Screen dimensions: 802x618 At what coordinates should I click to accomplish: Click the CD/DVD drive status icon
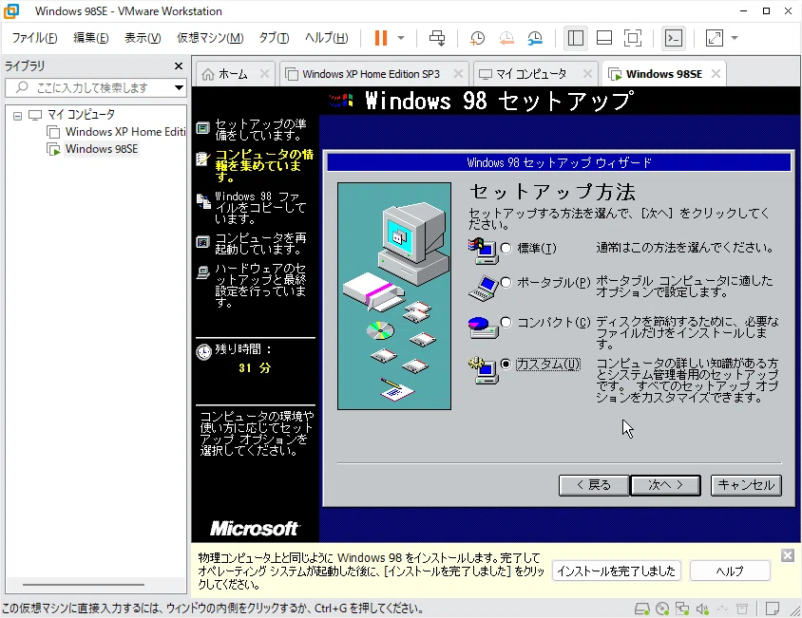tap(662, 609)
